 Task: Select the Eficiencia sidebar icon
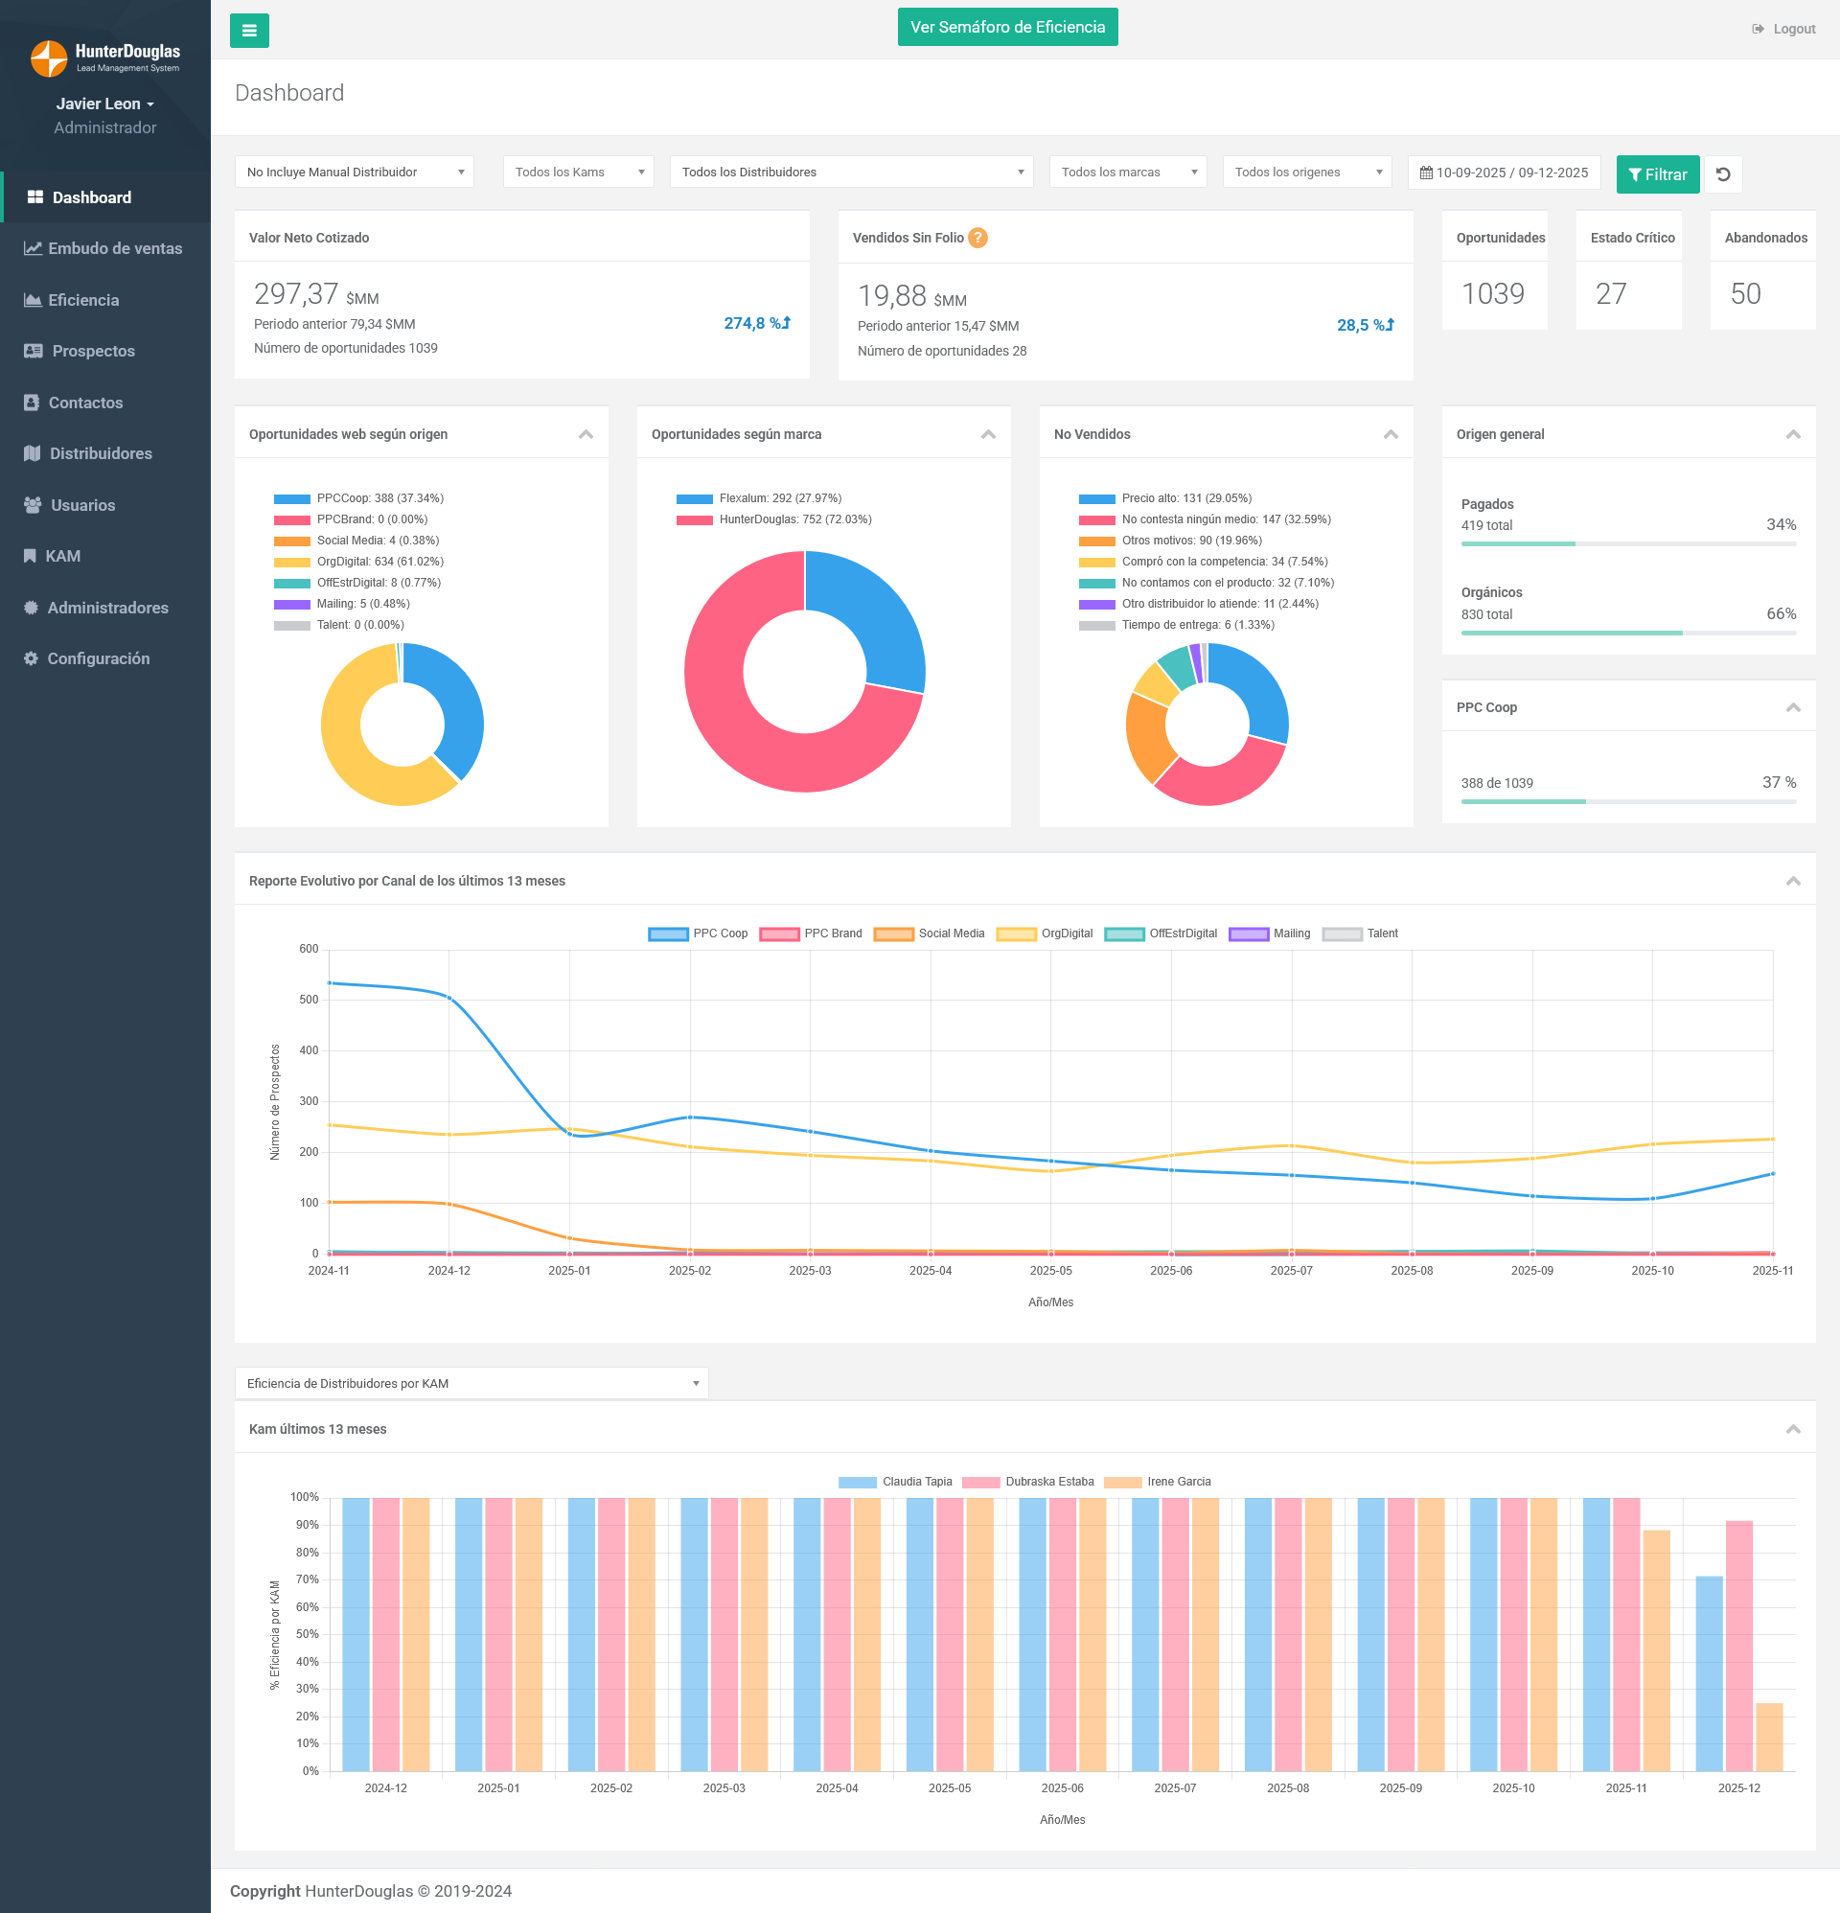pos(32,300)
